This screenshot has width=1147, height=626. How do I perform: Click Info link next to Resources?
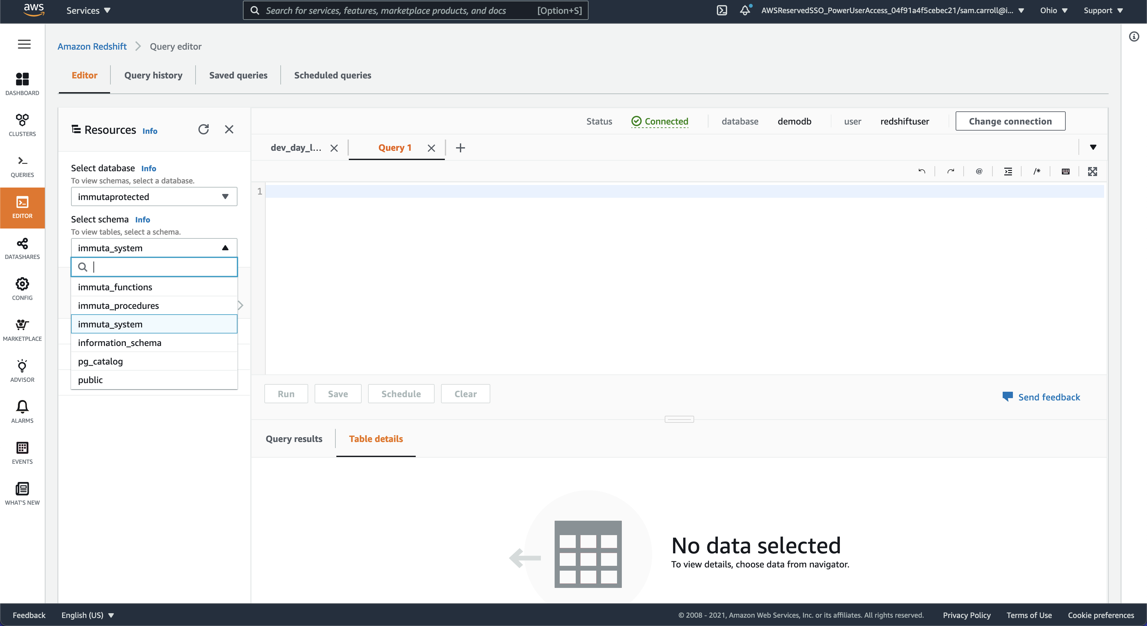(x=149, y=131)
